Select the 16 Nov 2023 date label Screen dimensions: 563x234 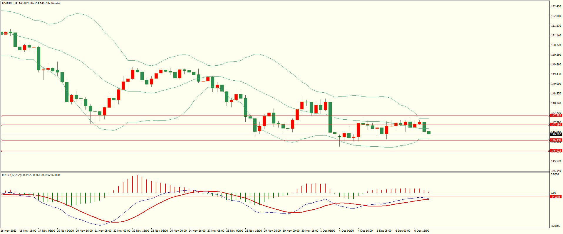click(x=9, y=231)
